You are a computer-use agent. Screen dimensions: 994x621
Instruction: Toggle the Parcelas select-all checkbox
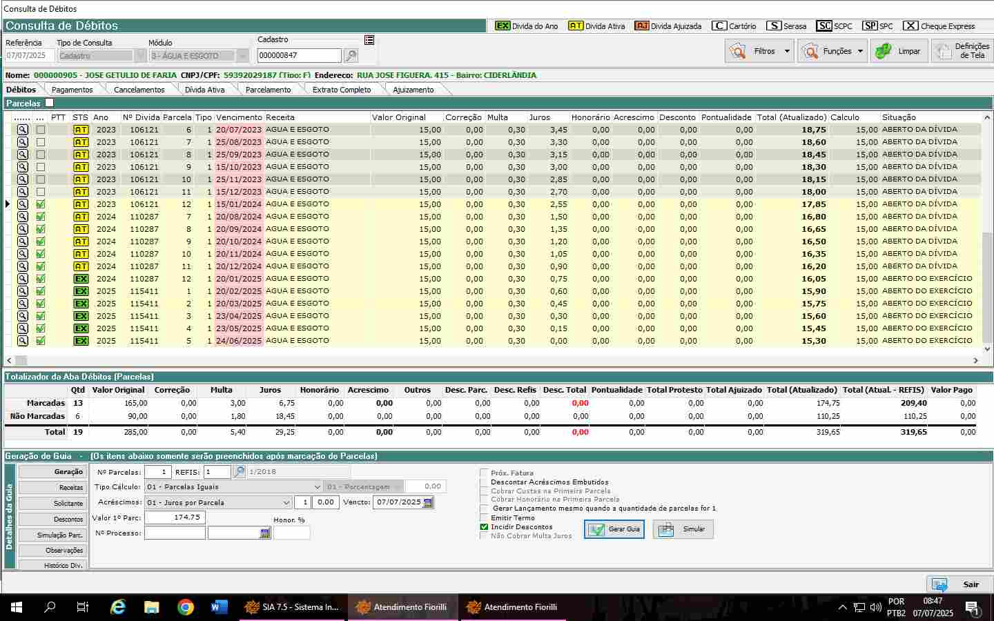(x=49, y=103)
